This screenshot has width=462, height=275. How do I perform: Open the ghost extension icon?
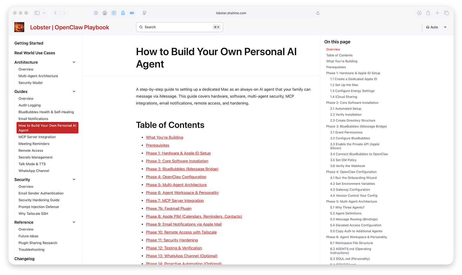pyautogui.click(x=123, y=13)
